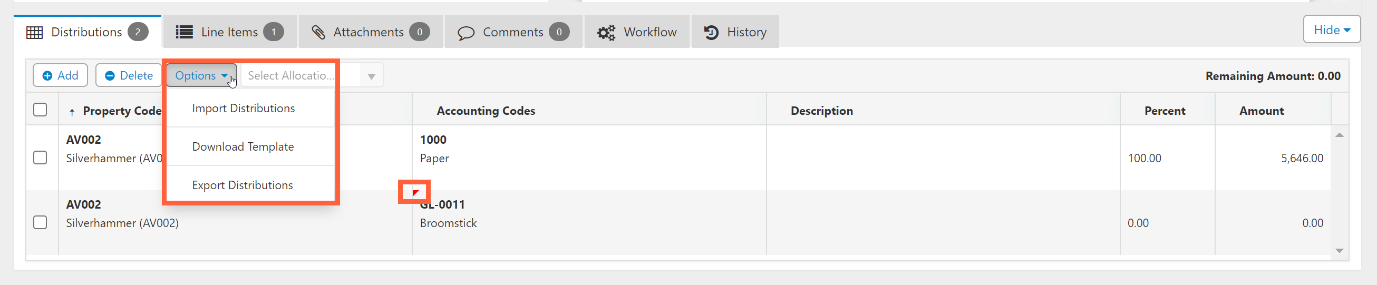Viewport: 1377px width, 285px height.
Task: Click the red flag marker on GL-0011
Action: (415, 192)
